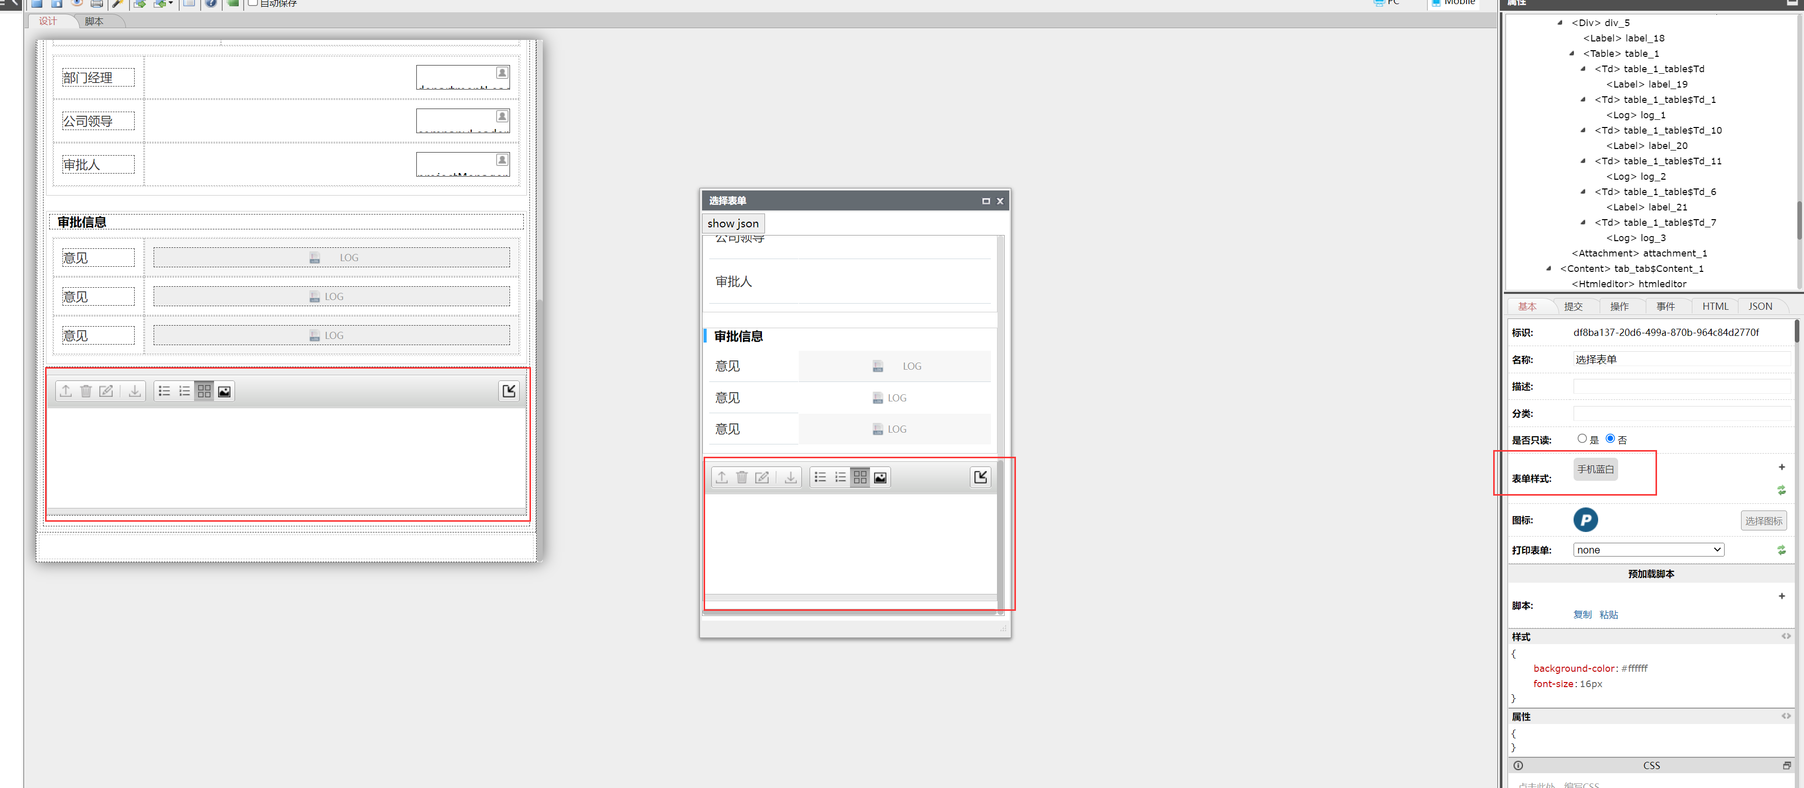
Task: Collapse the Div div_5 tree node
Action: (1560, 23)
